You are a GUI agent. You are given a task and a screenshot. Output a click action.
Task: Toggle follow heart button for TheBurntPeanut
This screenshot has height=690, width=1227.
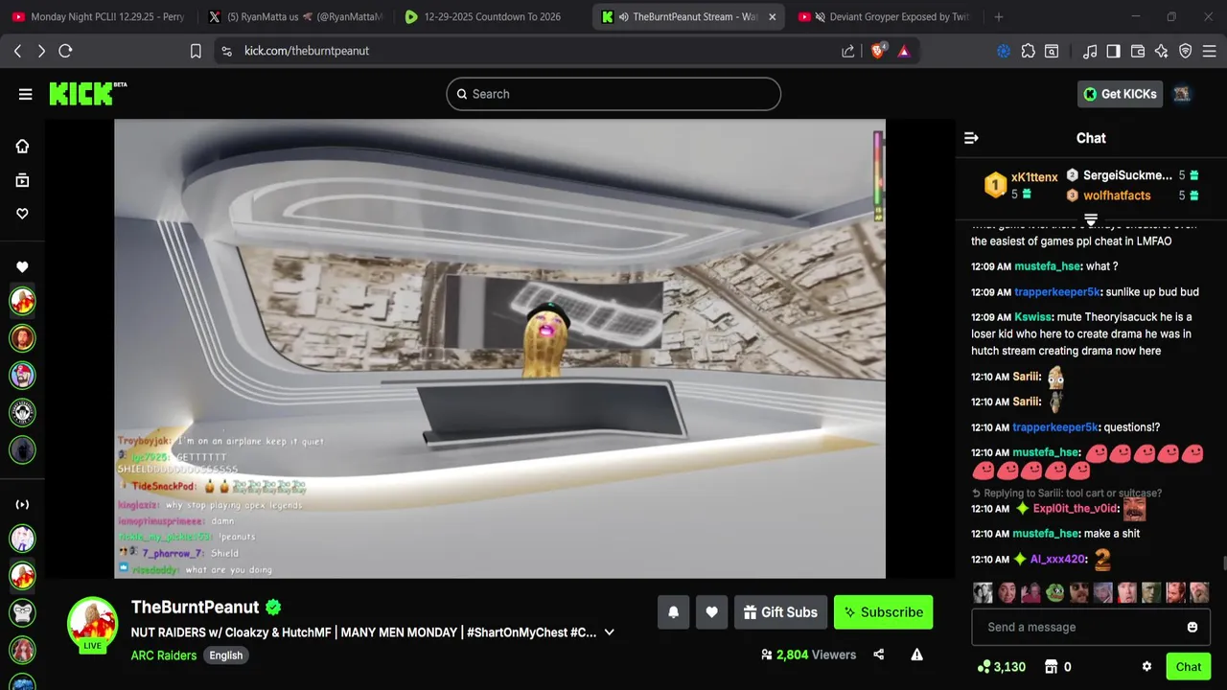(x=711, y=612)
